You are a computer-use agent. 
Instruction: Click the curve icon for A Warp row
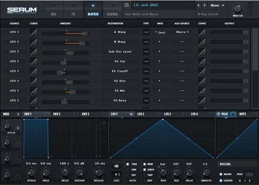tap(34, 32)
